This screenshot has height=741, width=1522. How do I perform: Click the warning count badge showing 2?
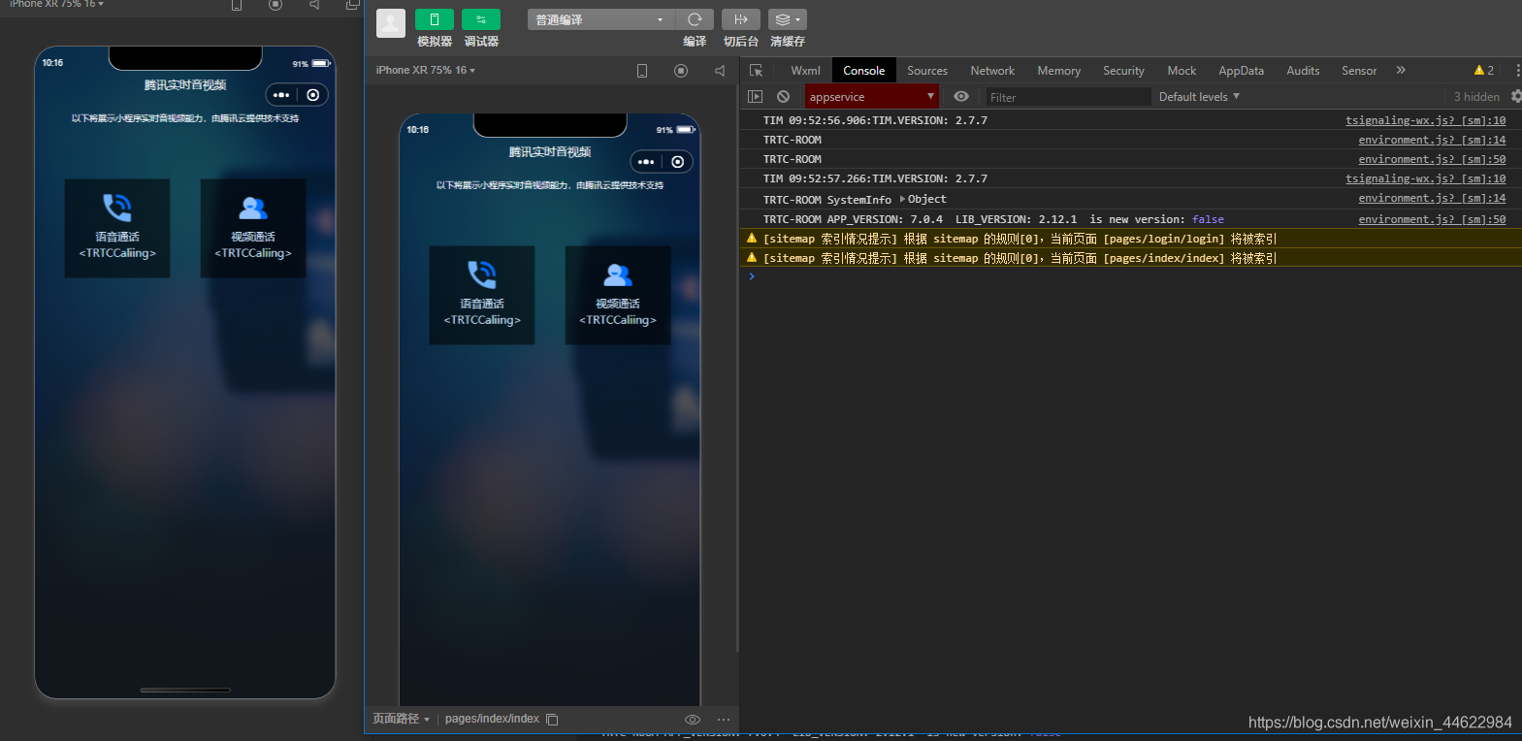[1484, 71]
